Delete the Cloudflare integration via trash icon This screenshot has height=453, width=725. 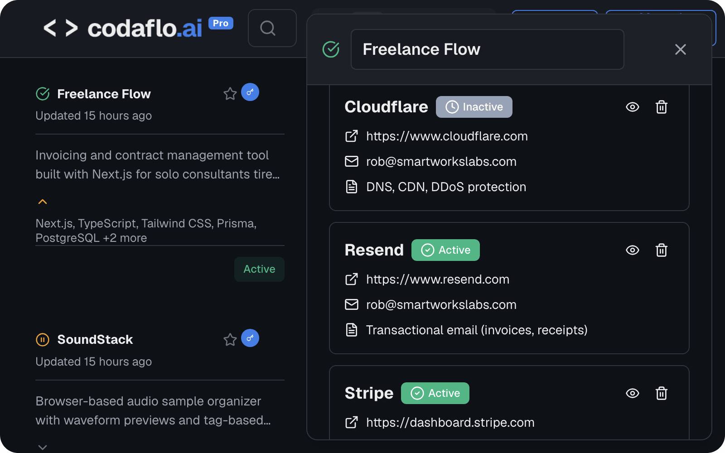point(661,107)
